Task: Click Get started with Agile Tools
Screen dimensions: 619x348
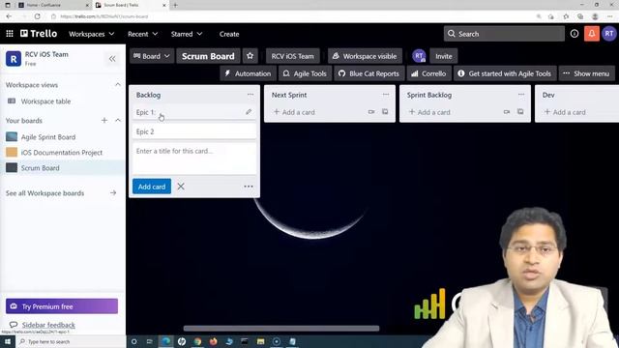Action: (x=505, y=73)
